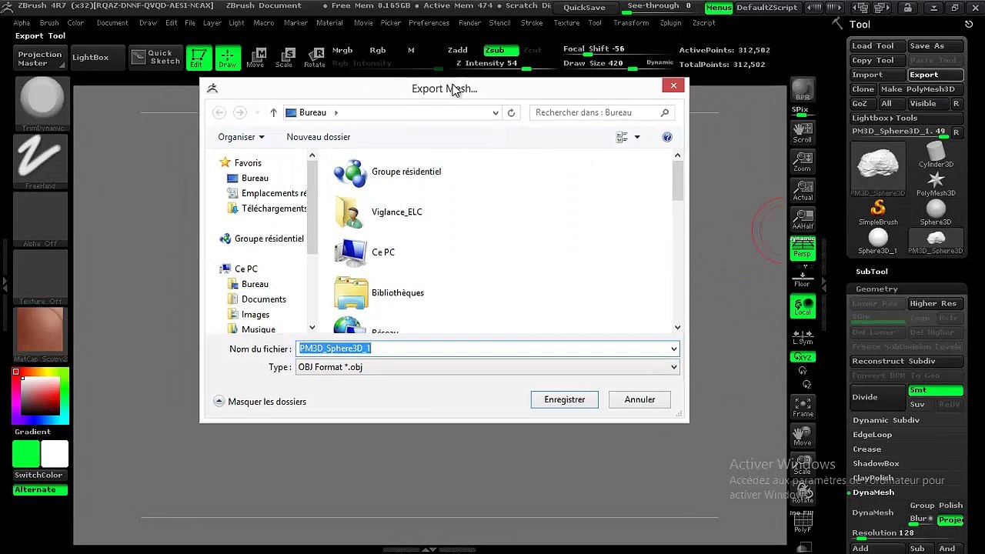The image size is (985, 554).
Task: Click the QuickSave button
Action: pos(584,8)
